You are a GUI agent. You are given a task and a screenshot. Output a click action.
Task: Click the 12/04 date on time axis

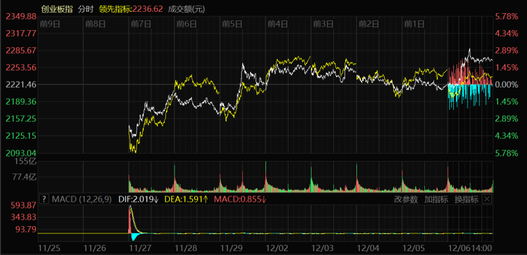368,248
